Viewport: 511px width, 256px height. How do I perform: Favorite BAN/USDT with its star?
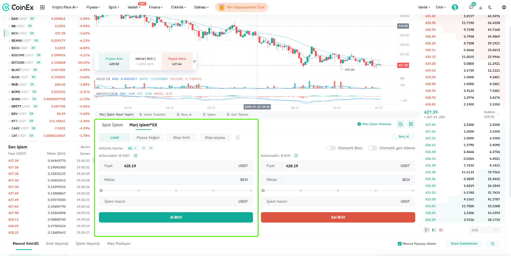coord(9,19)
